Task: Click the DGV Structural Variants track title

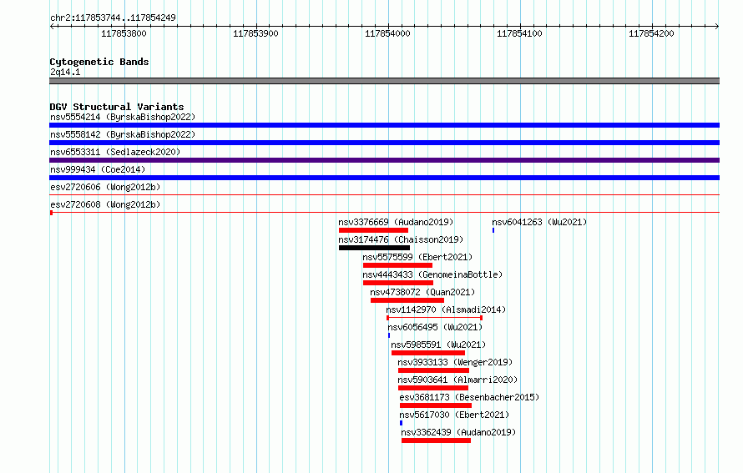Action: [x=117, y=107]
